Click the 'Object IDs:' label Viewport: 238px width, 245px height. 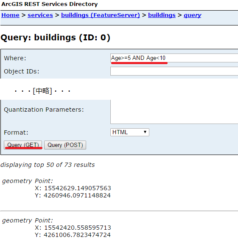point(22,71)
